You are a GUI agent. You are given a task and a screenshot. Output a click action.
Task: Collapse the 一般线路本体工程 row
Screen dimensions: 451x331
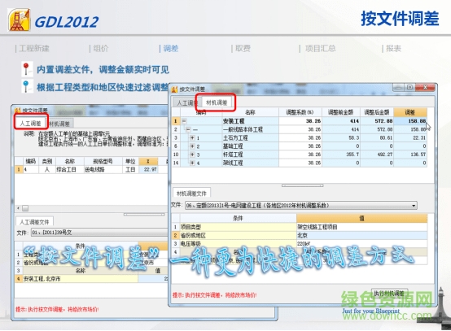pyautogui.click(x=188, y=129)
